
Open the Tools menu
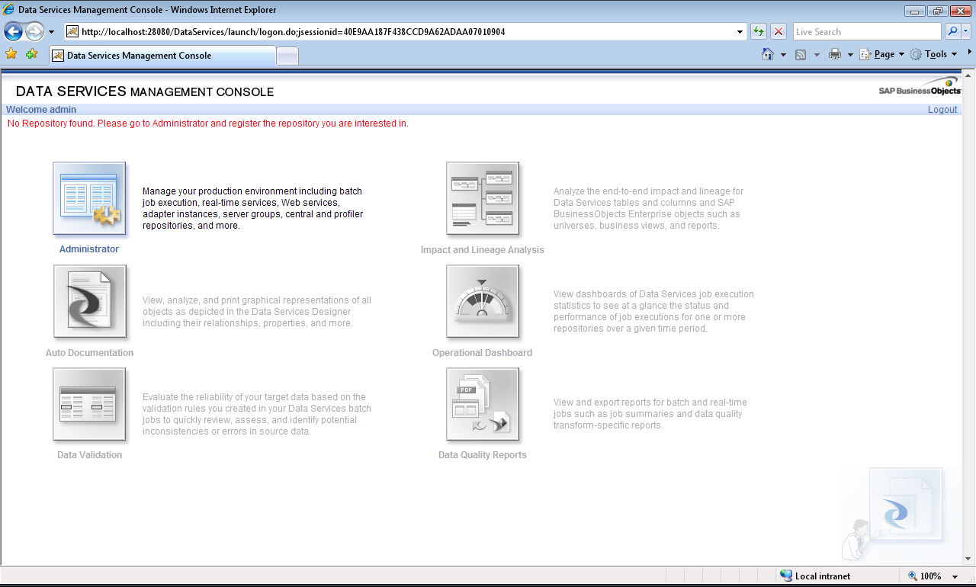click(933, 54)
